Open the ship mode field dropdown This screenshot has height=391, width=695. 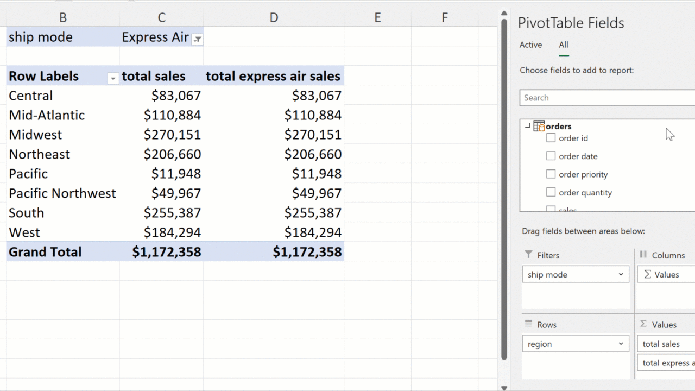click(621, 275)
